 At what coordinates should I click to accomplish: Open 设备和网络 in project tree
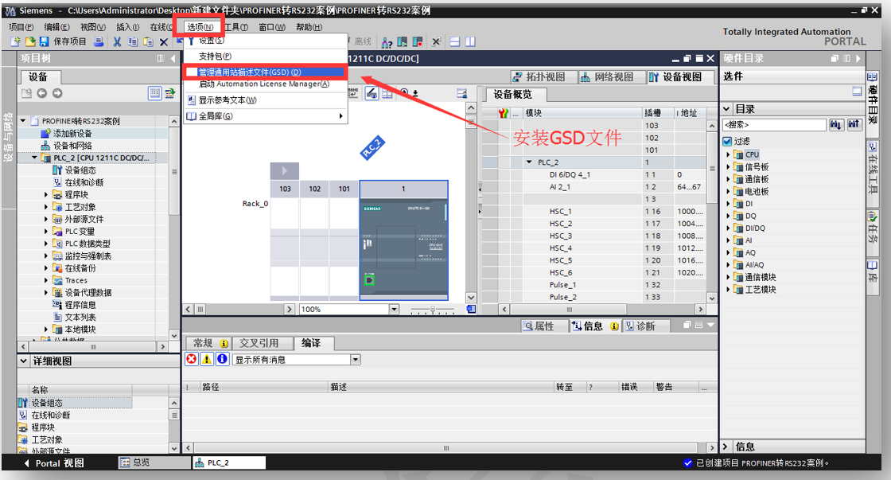pyautogui.click(x=72, y=146)
